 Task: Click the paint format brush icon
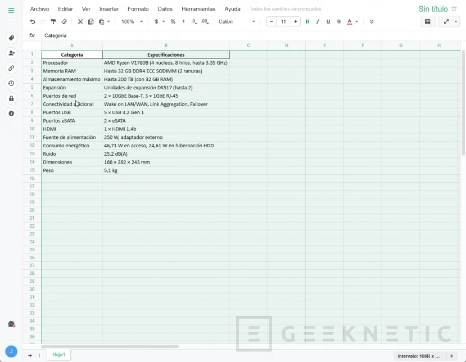53,22
